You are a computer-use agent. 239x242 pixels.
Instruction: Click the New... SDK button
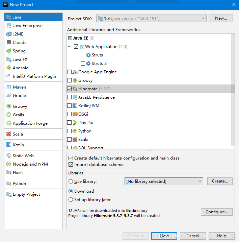pyautogui.click(x=221, y=18)
